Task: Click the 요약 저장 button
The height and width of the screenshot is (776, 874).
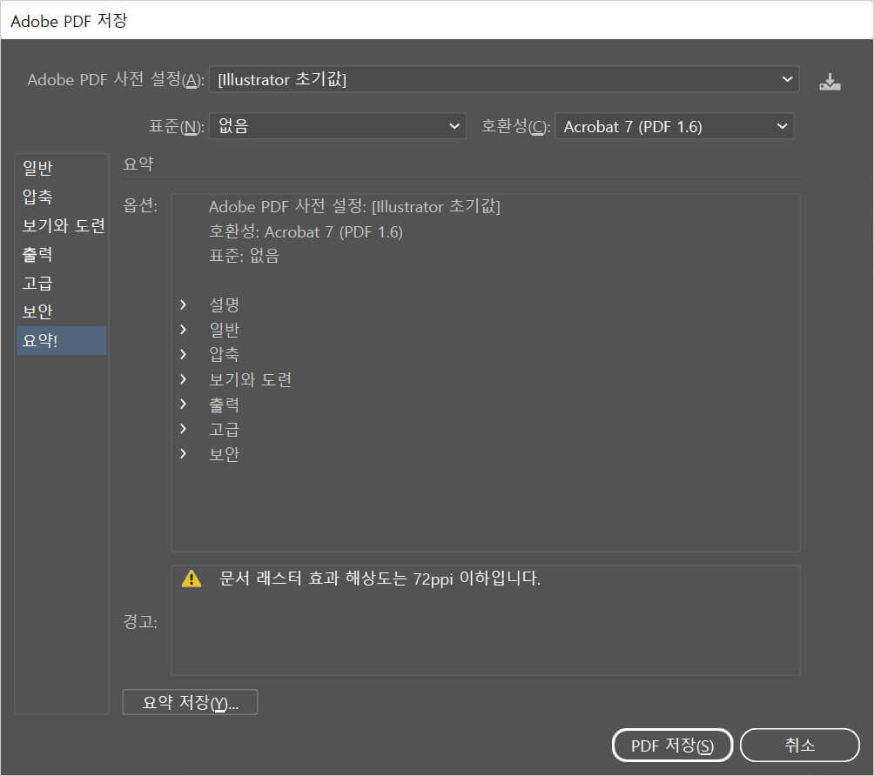Action: click(190, 702)
